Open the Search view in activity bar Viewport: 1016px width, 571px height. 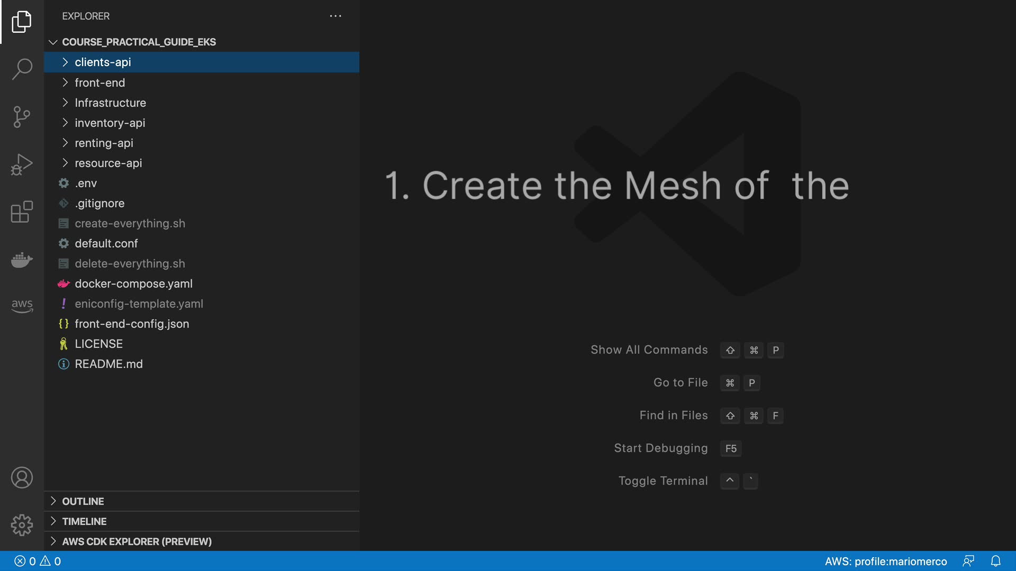coord(22,69)
